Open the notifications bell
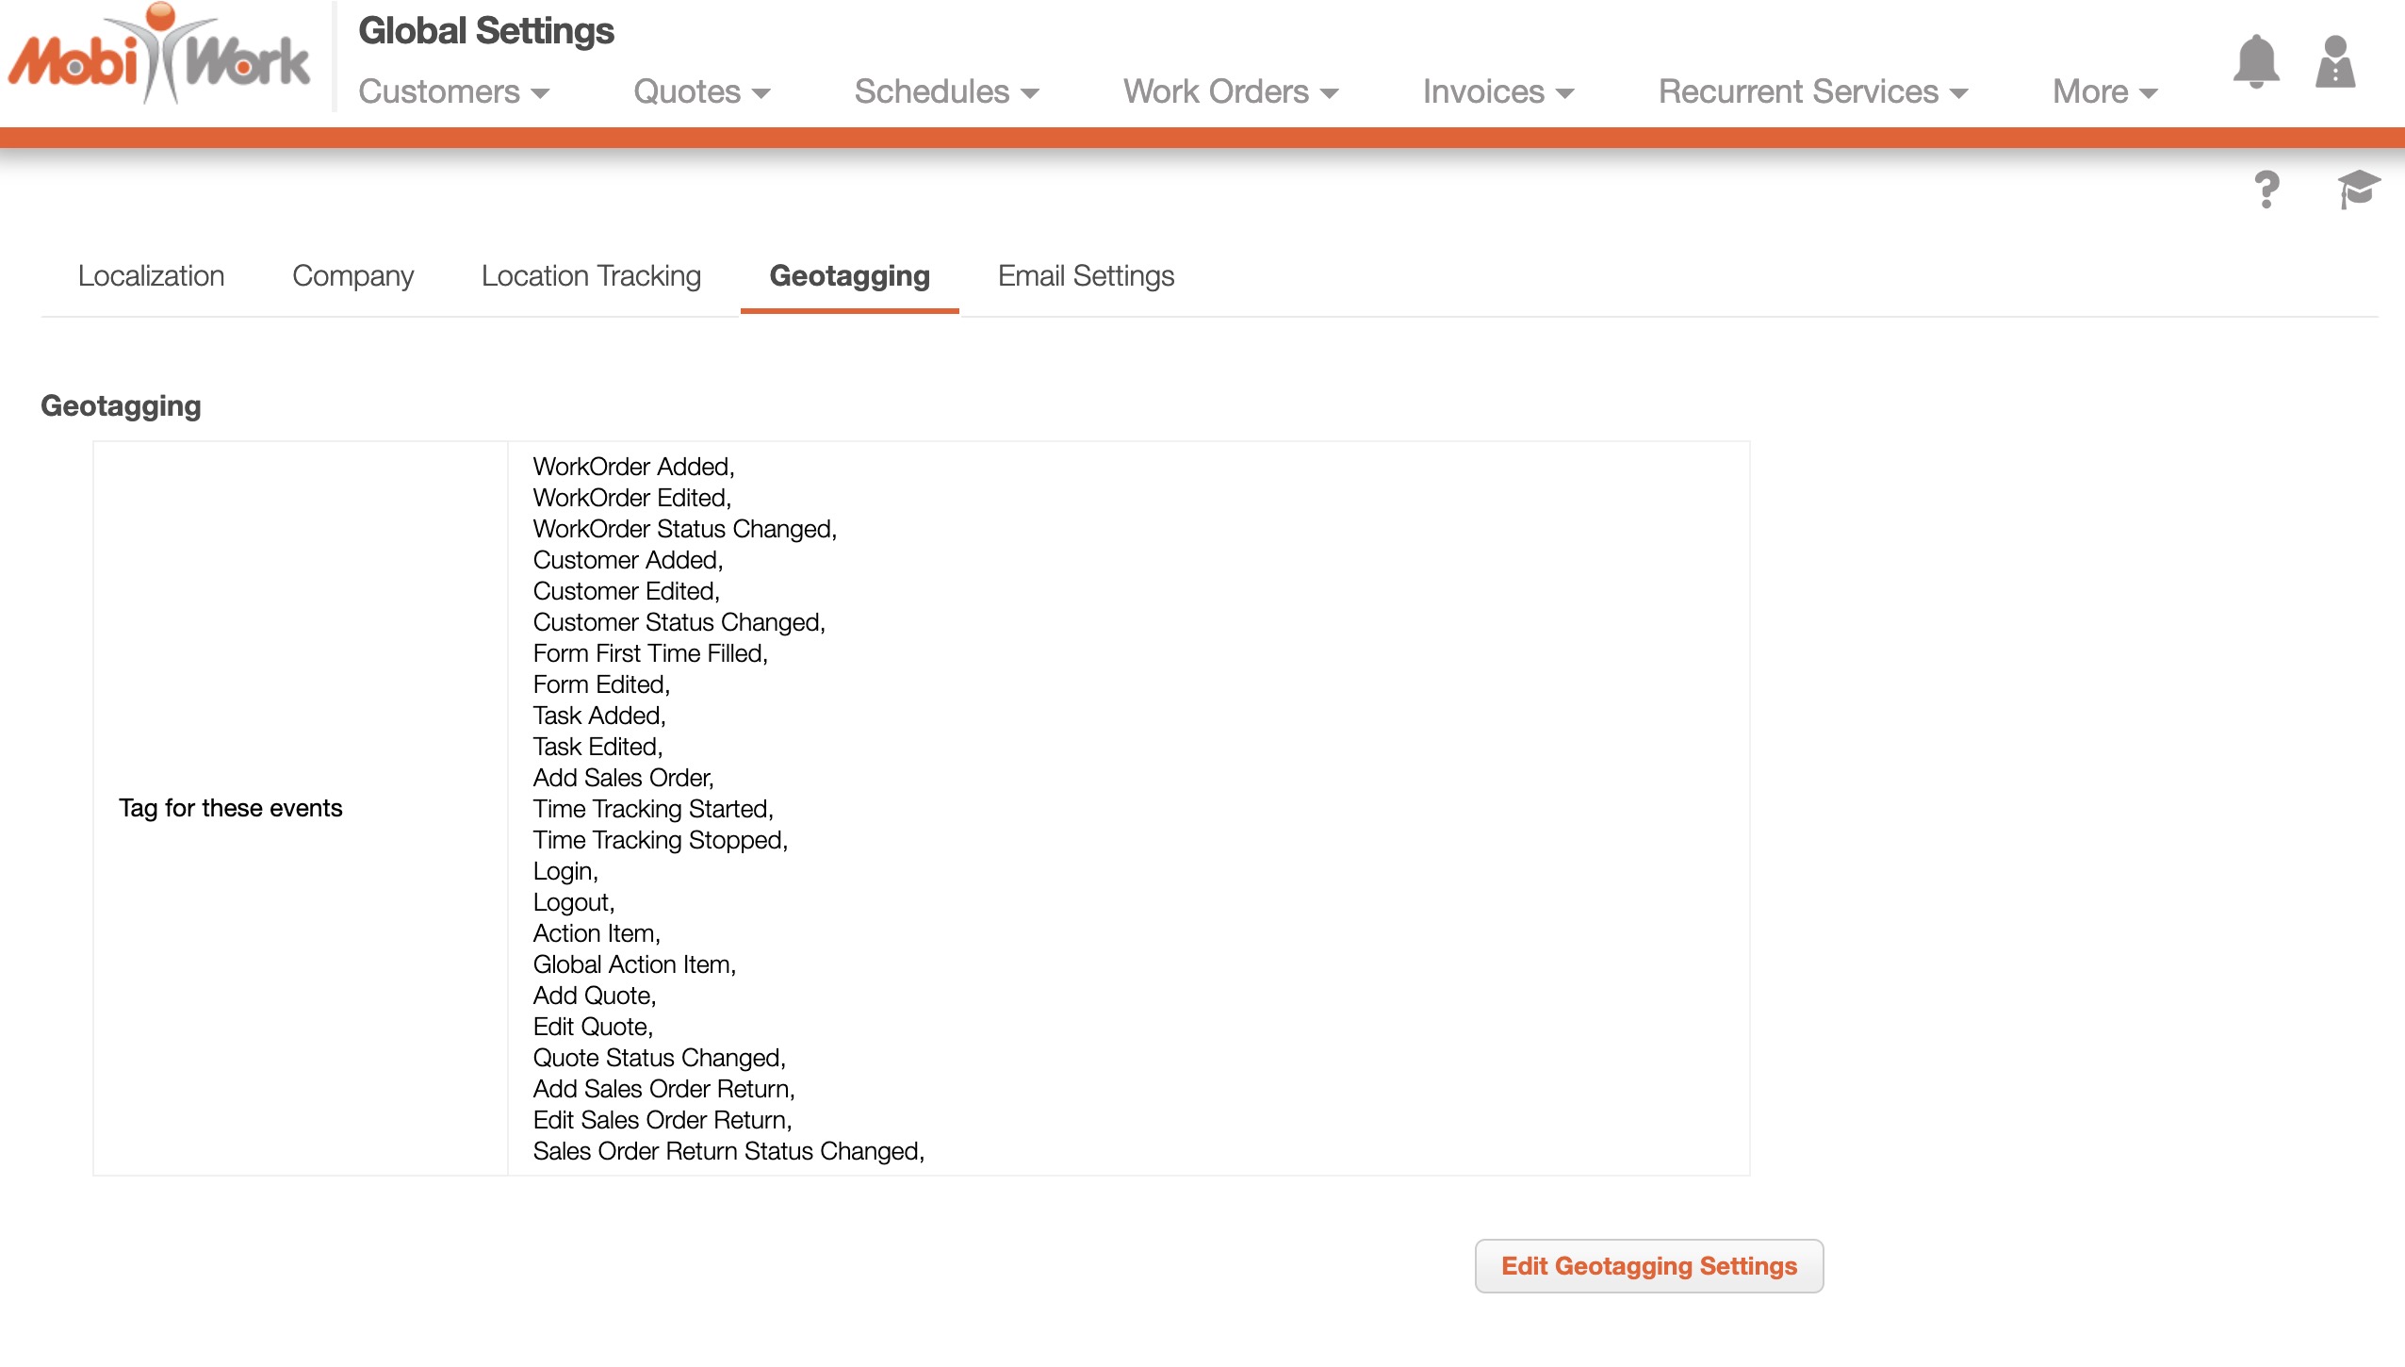The width and height of the screenshot is (2405, 1367). 2256,62
